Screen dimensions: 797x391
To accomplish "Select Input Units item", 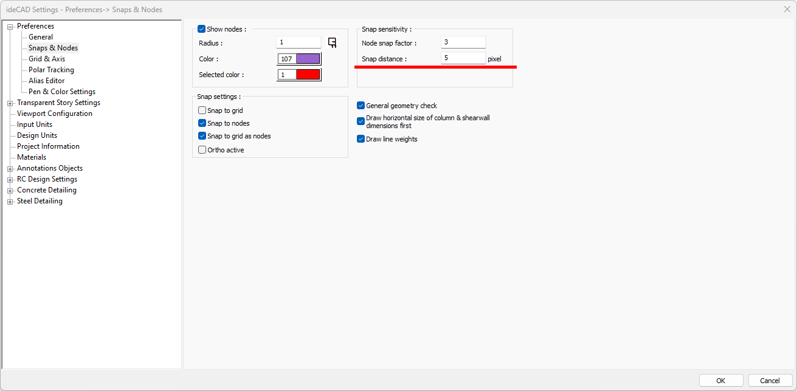I will pos(35,124).
